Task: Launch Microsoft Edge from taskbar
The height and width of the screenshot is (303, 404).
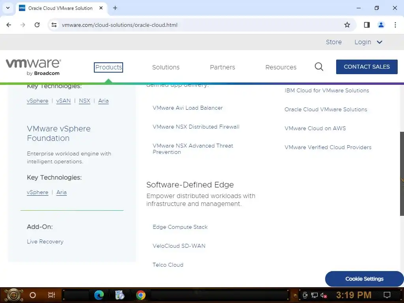Action: [99, 295]
